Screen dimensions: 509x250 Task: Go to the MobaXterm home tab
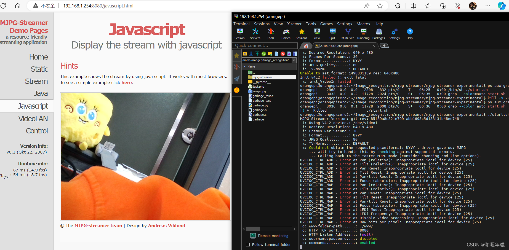(x=306, y=46)
